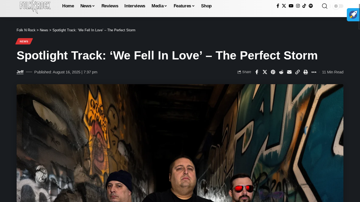Expand the Media dropdown menu
Screen dimensions: 360x202
159,6
